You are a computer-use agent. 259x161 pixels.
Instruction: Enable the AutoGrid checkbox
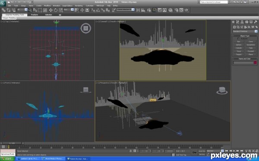click(x=238, y=39)
